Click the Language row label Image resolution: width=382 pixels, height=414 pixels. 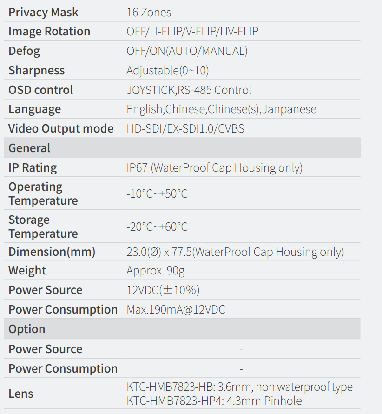click(x=35, y=109)
